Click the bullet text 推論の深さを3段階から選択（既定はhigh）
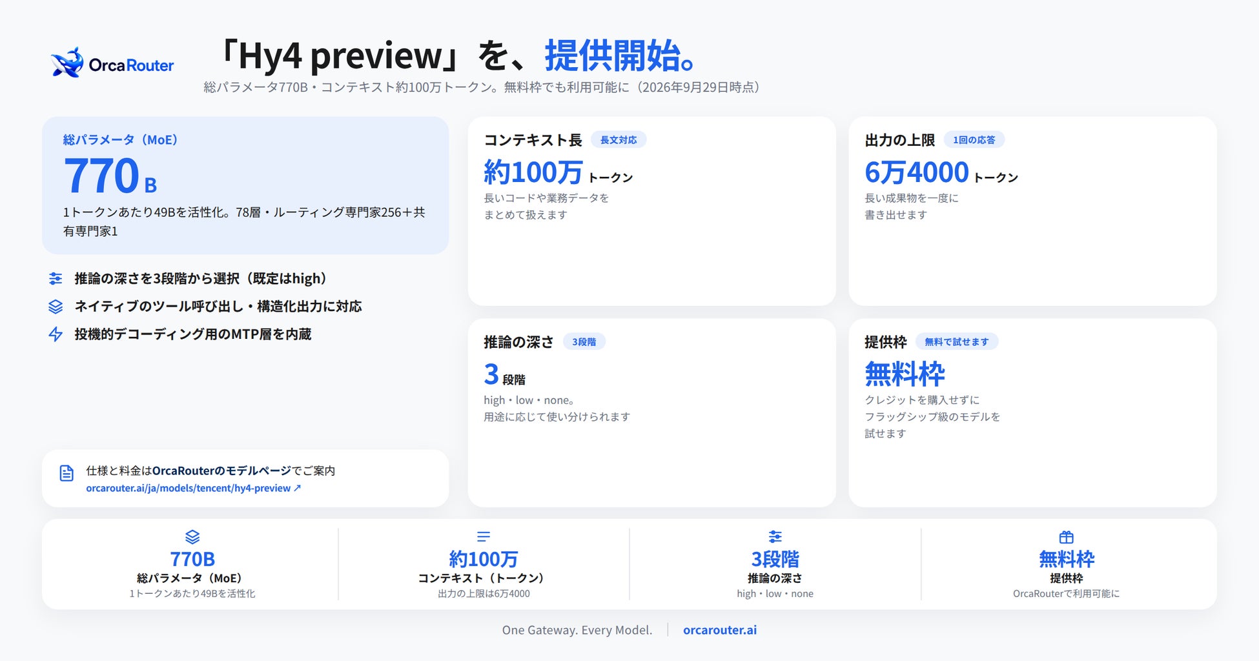The height and width of the screenshot is (661, 1259). click(203, 279)
